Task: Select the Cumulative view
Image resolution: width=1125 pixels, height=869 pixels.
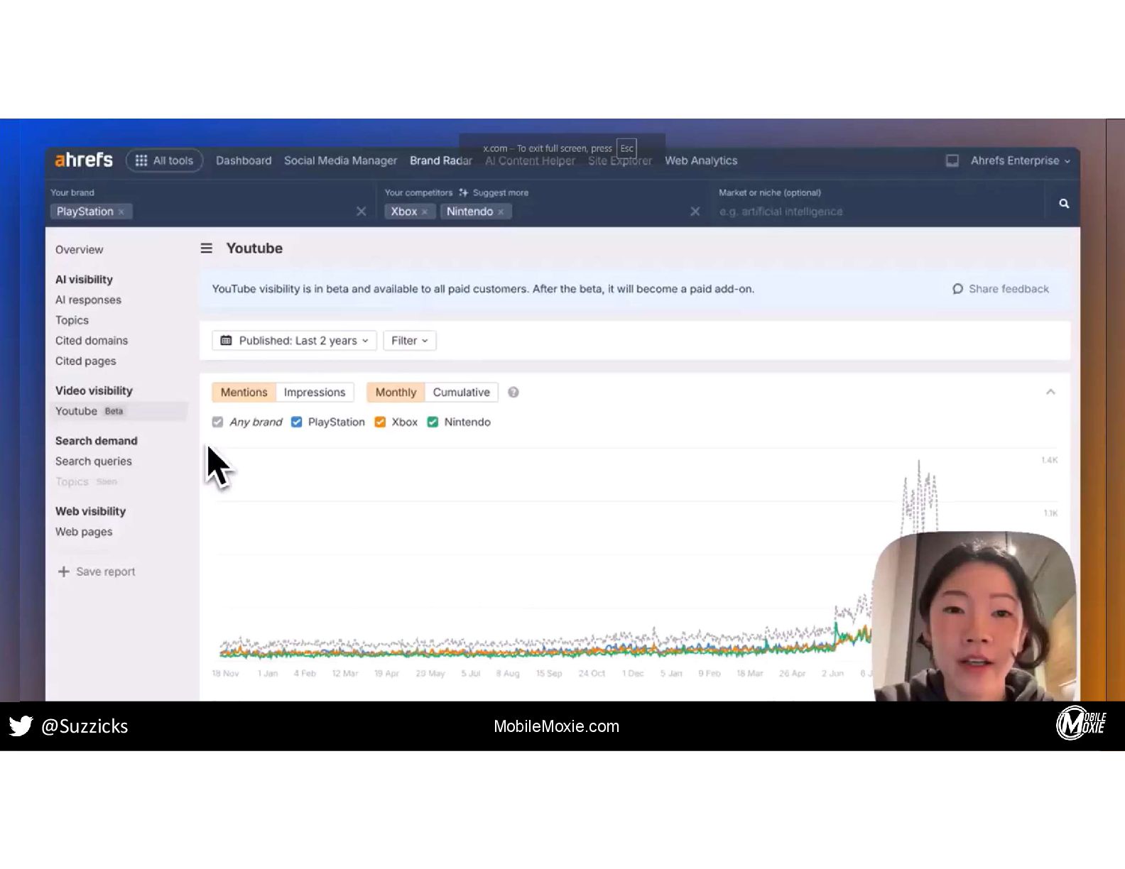Action: 462,393
